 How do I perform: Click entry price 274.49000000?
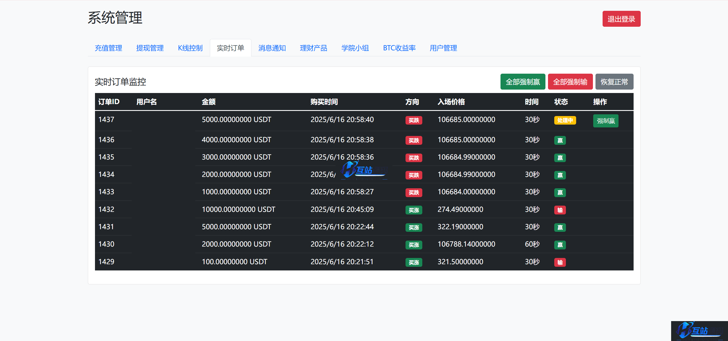460,209
